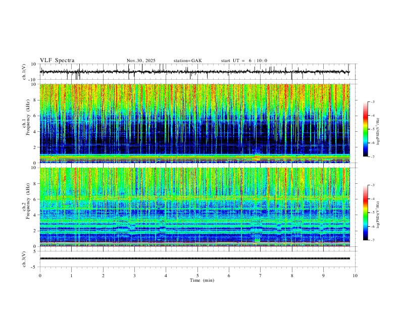Select the lower colorbar's log(PSD) label
The image size is (400, 309).
[378, 215]
